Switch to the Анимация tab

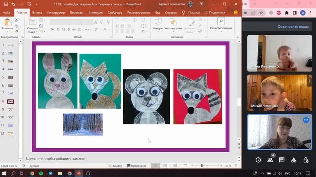pos(95,12)
